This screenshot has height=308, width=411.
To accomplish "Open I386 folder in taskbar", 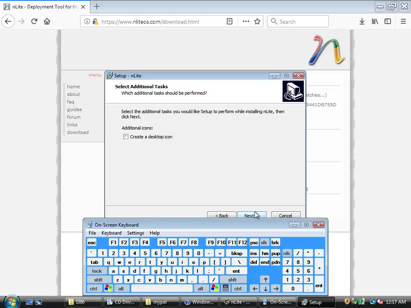I will point(83,302).
